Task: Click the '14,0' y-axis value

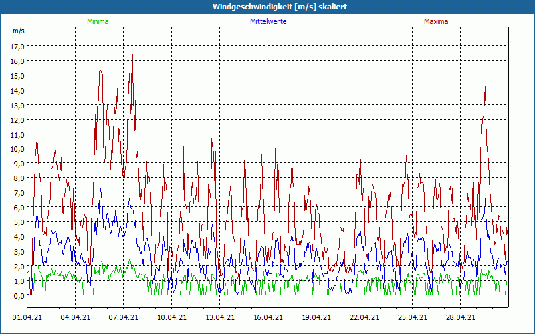Action: point(17,91)
